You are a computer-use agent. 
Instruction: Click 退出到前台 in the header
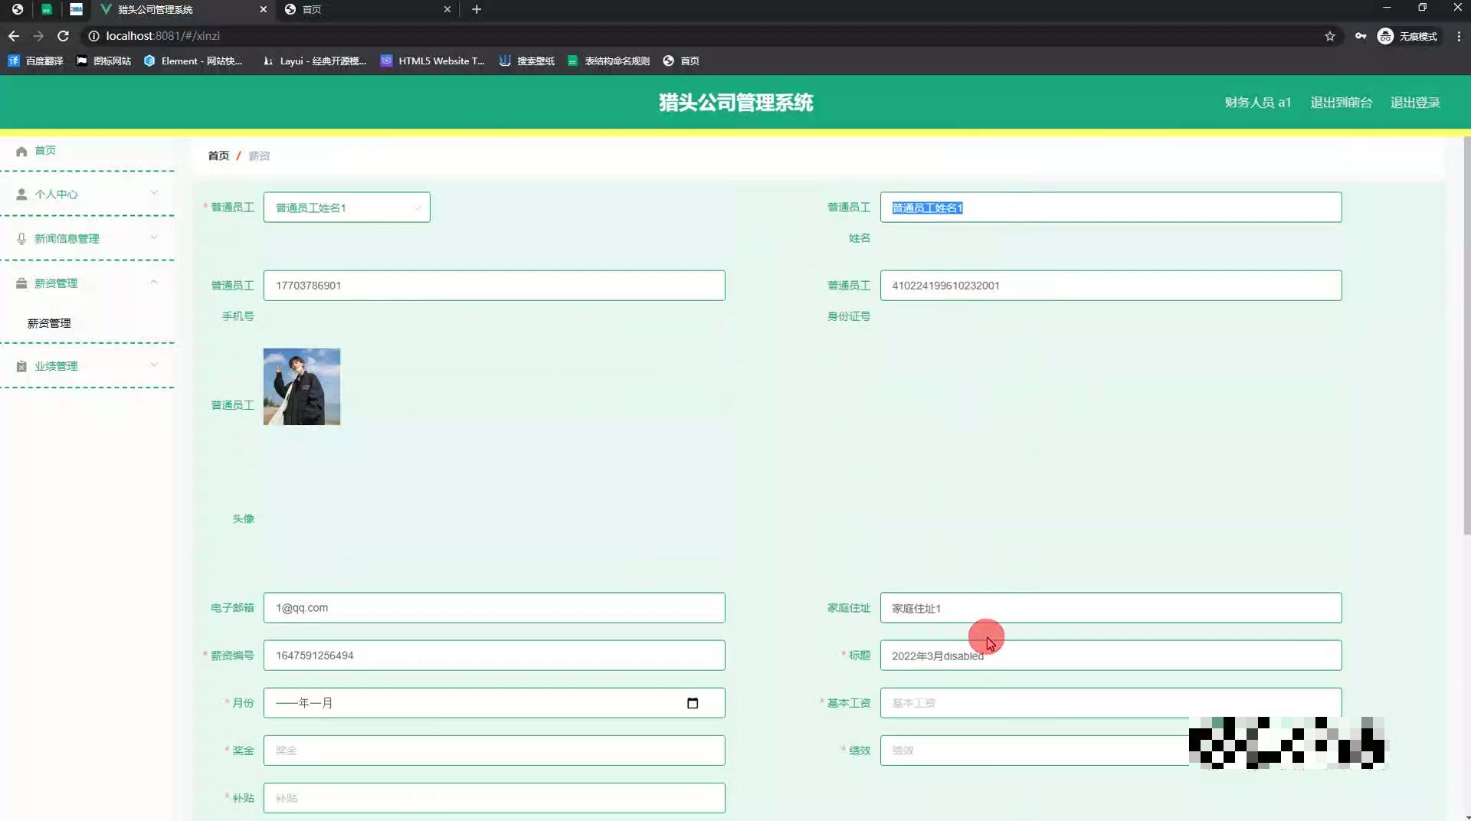[x=1341, y=103]
